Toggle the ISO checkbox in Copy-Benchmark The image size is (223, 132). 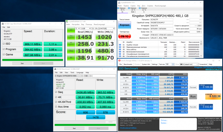(4, 44)
